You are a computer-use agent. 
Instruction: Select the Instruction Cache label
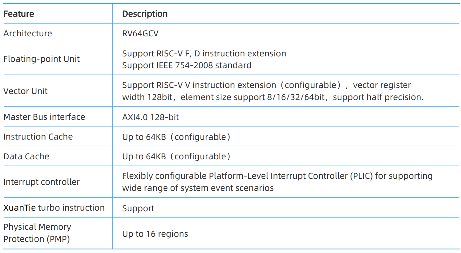point(38,137)
